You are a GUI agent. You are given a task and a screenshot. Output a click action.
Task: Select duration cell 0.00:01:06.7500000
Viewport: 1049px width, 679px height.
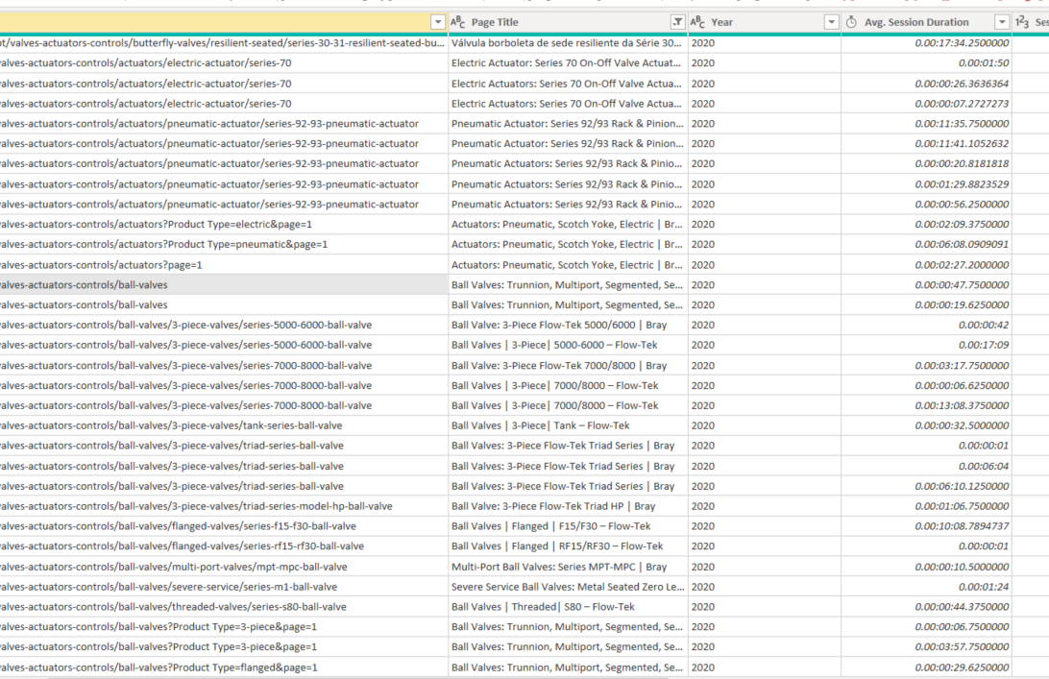pos(927,506)
